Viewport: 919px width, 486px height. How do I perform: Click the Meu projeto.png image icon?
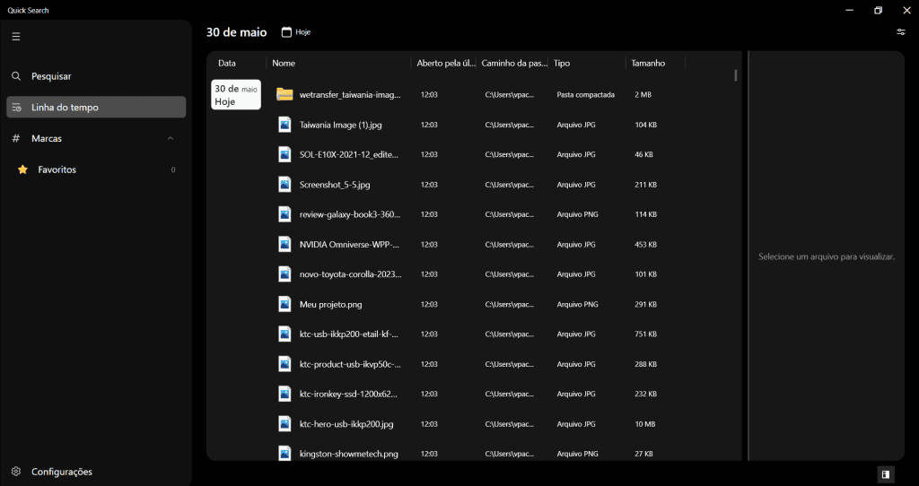[x=284, y=304]
